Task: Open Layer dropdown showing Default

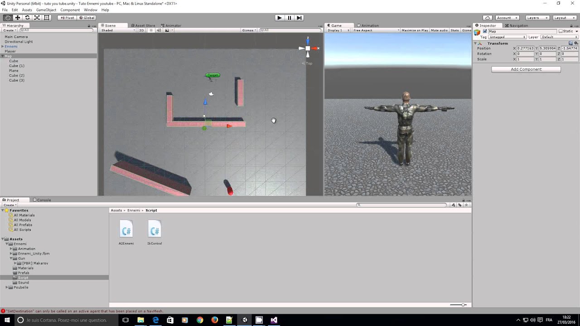Action: [x=559, y=37]
